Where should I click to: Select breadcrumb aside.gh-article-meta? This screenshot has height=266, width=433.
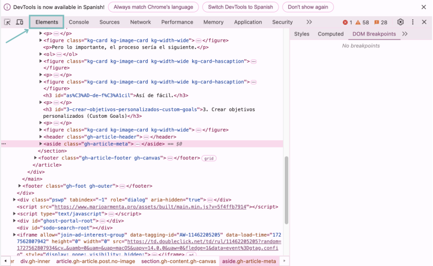249,261
